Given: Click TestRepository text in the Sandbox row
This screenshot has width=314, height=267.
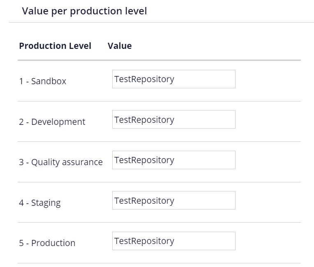Looking at the screenshot, I should pos(144,79).
